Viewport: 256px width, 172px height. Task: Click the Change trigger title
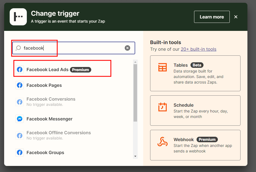(55, 14)
